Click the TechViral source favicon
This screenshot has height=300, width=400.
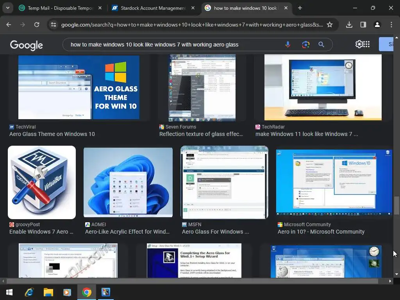coord(11,127)
